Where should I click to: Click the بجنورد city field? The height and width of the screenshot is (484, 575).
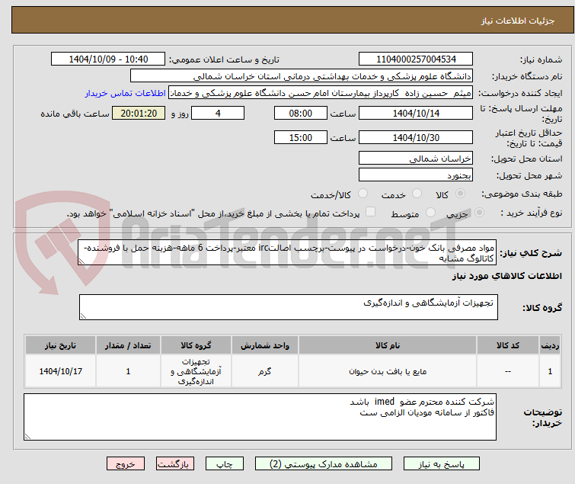point(416,175)
